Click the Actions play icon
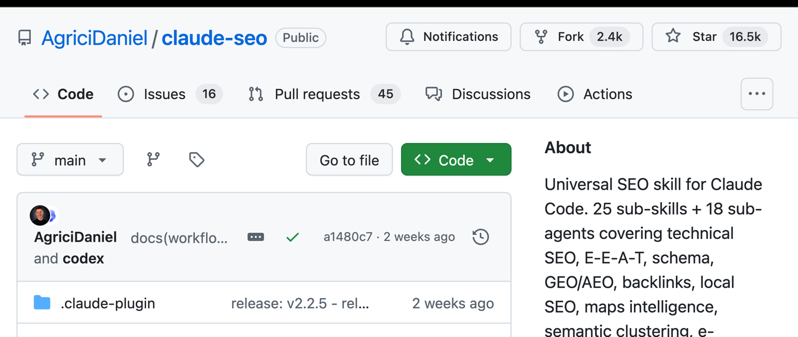The image size is (798, 337). (566, 94)
